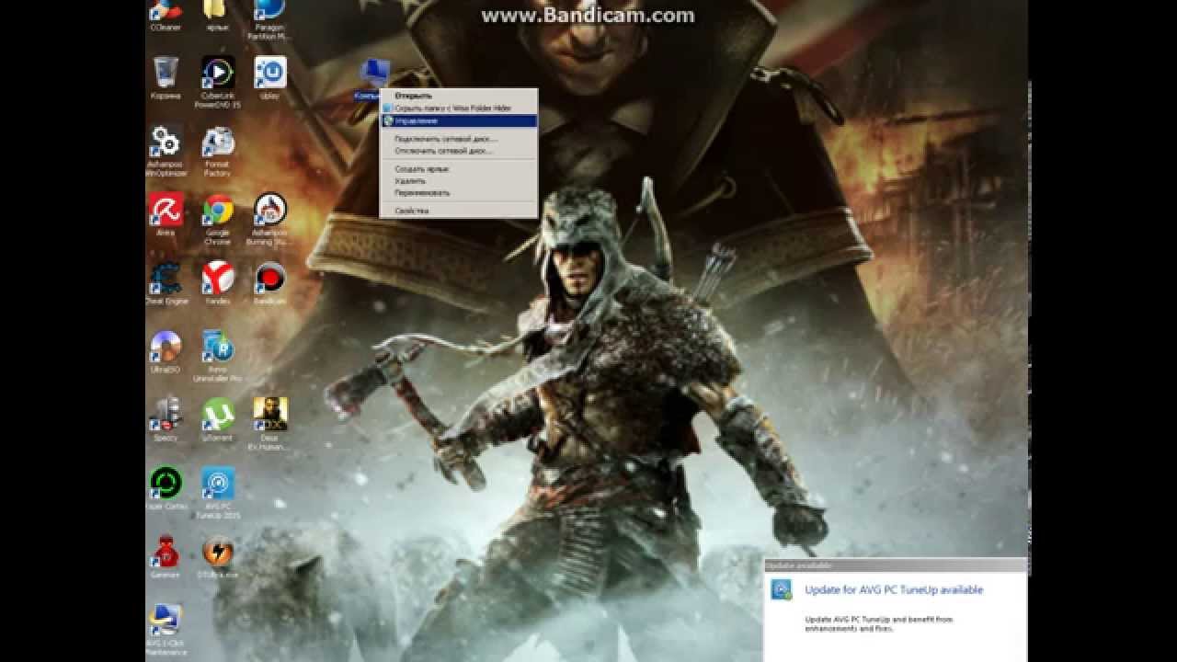Open the Speccy desktop shortcut

pyautogui.click(x=166, y=418)
